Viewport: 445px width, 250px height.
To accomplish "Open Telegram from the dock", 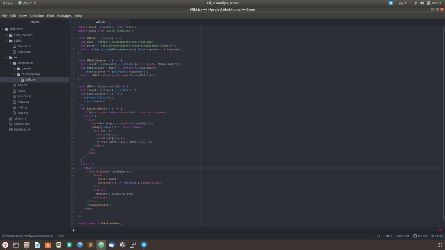I will (144, 245).
